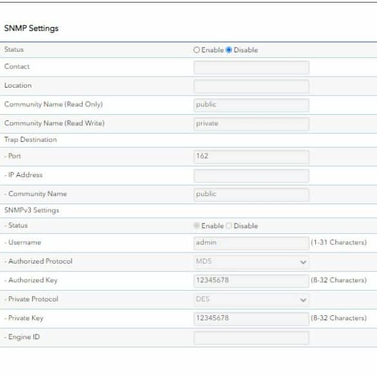Select Disable radio under SNMPv3 Settings
The width and height of the screenshot is (377, 377).
click(229, 226)
